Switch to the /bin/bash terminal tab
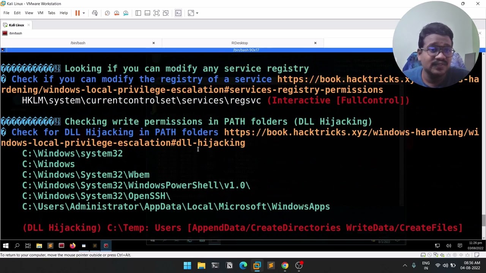This screenshot has height=273, width=486. click(78, 43)
